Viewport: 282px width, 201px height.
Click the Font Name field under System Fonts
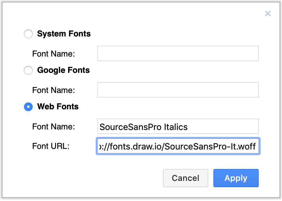pos(178,53)
